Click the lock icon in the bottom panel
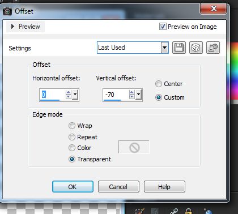 click(188, 211)
